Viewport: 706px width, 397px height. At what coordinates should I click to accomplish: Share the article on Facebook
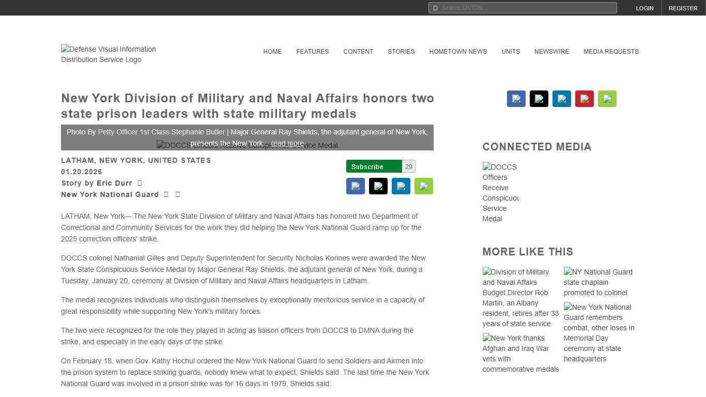(516, 98)
